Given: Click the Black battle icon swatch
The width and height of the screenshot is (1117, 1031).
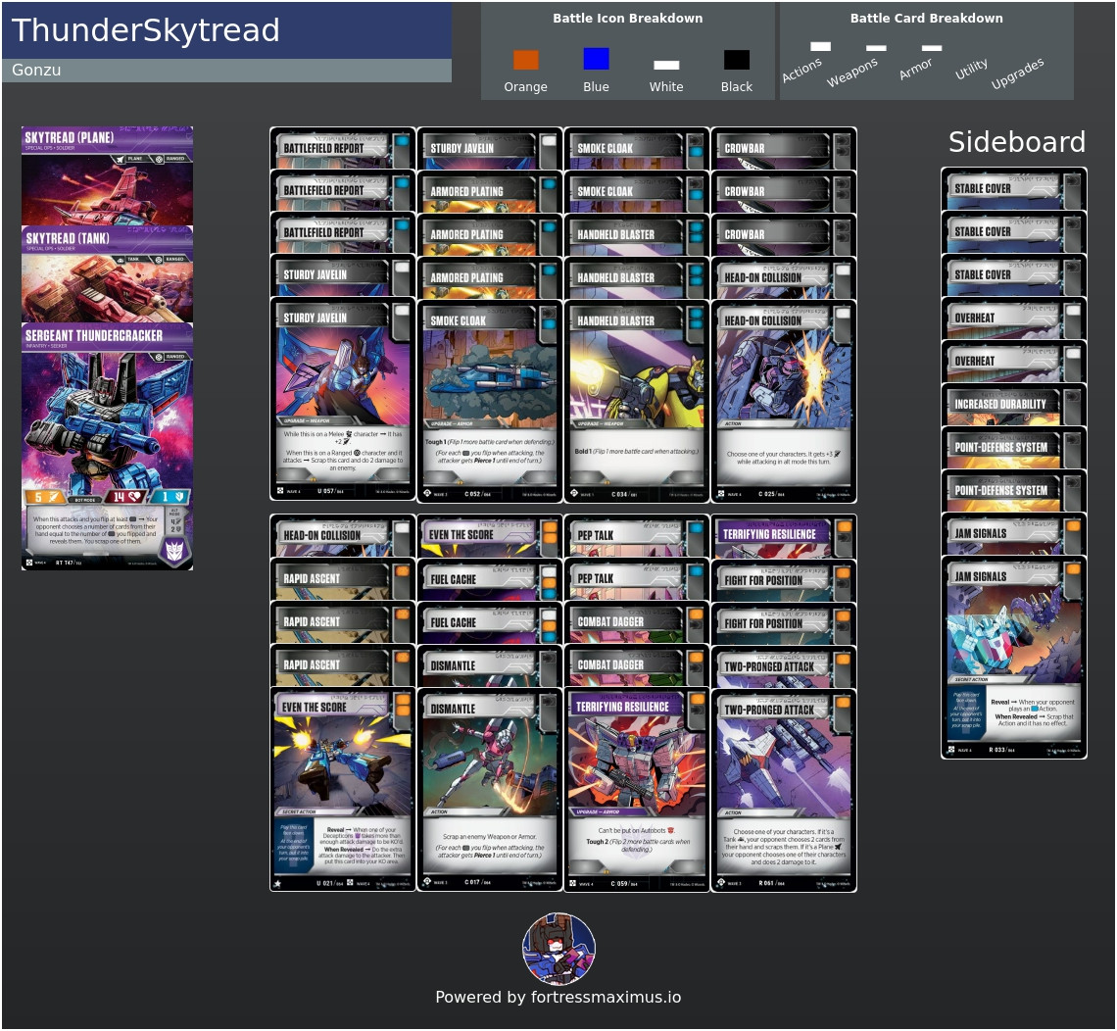Looking at the screenshot, I should click(x=737, y=60).
